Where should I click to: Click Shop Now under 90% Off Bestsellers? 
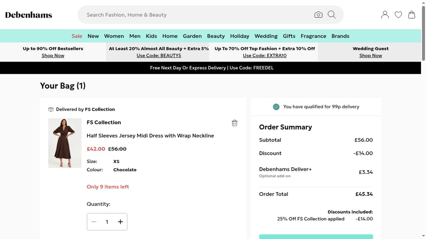[53, 56]
